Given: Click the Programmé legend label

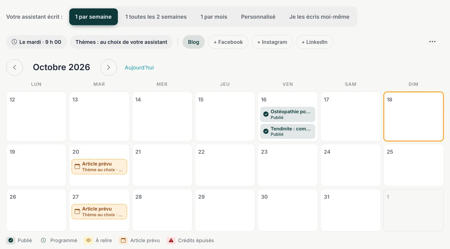Looking at the screenshot, I should (64, 241).
